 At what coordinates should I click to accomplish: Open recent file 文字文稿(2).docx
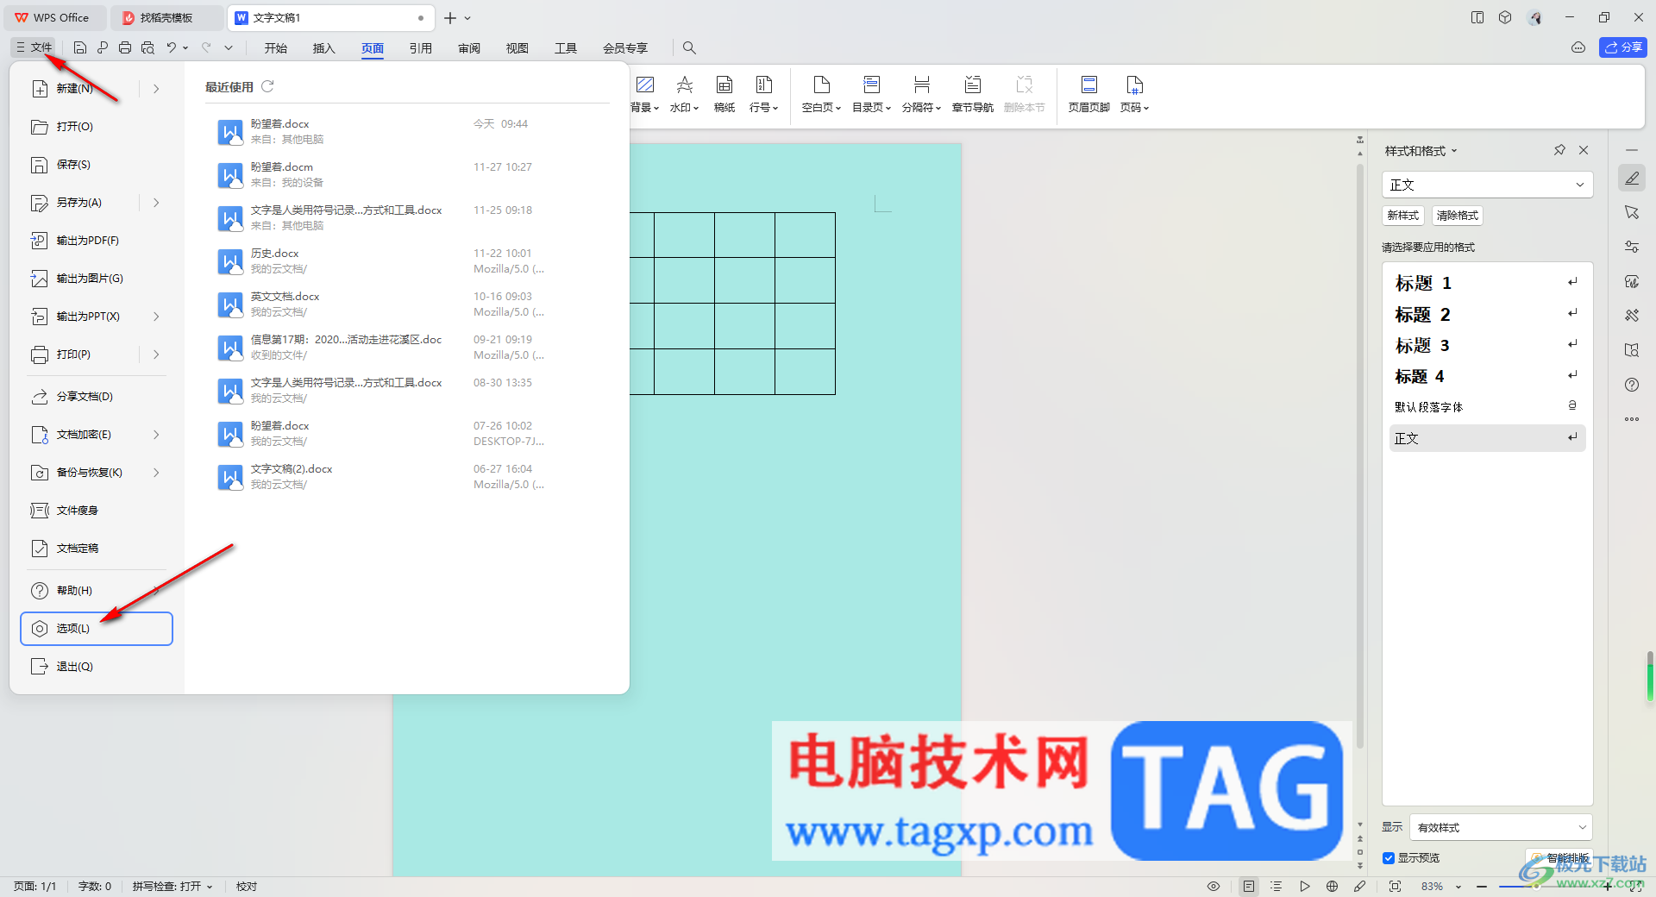pos(405,476)
